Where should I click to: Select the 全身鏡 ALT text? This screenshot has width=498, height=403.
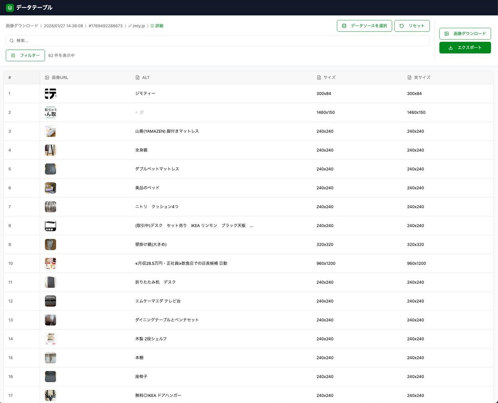[x=141, y=150]
